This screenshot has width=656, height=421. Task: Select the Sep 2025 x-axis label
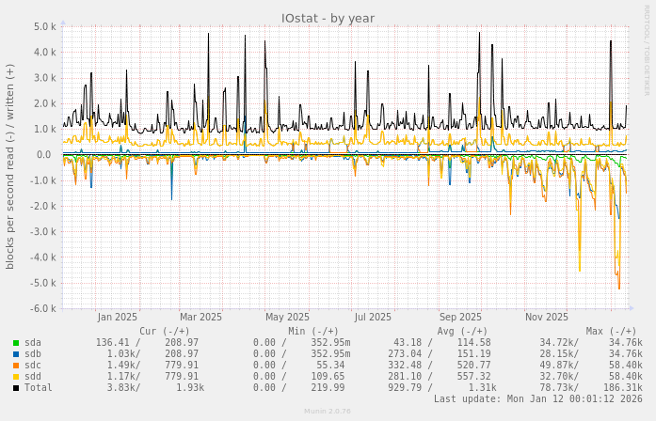click(460, 317)
